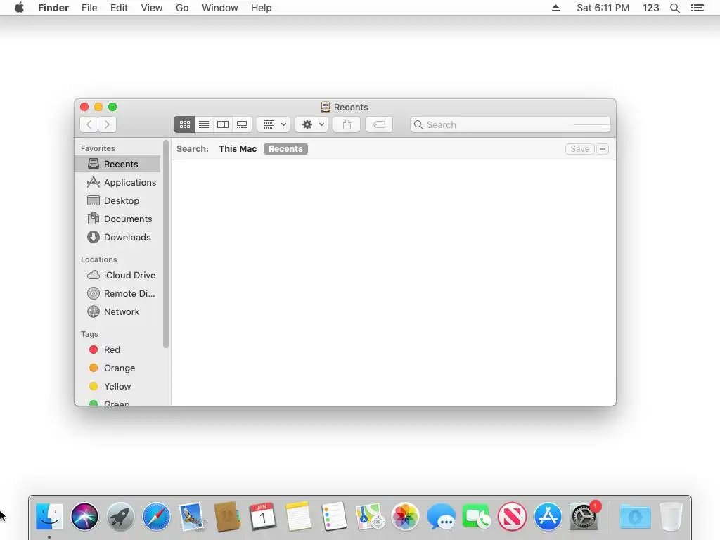Open the Go menu
720x540 pixels.
[x=182, y=8]
